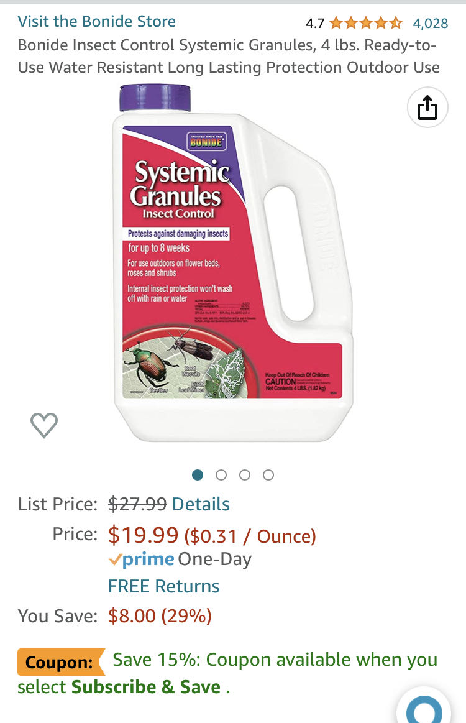This screenshot has height=723, width=466.
Task: Tap the orange Coupon badge
Action: click(61, 662)
